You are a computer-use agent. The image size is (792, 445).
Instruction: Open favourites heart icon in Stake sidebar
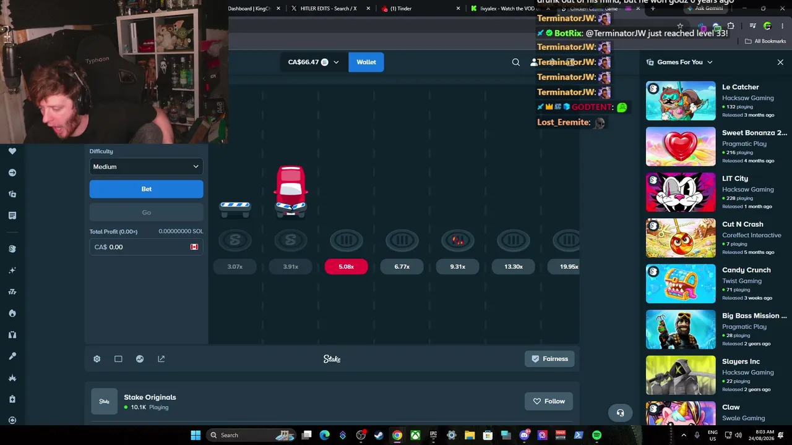point(12,151)
